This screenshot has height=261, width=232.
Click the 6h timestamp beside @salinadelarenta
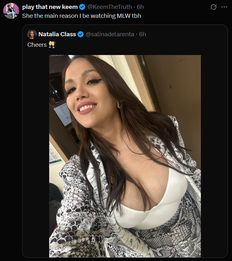[143, 34]
